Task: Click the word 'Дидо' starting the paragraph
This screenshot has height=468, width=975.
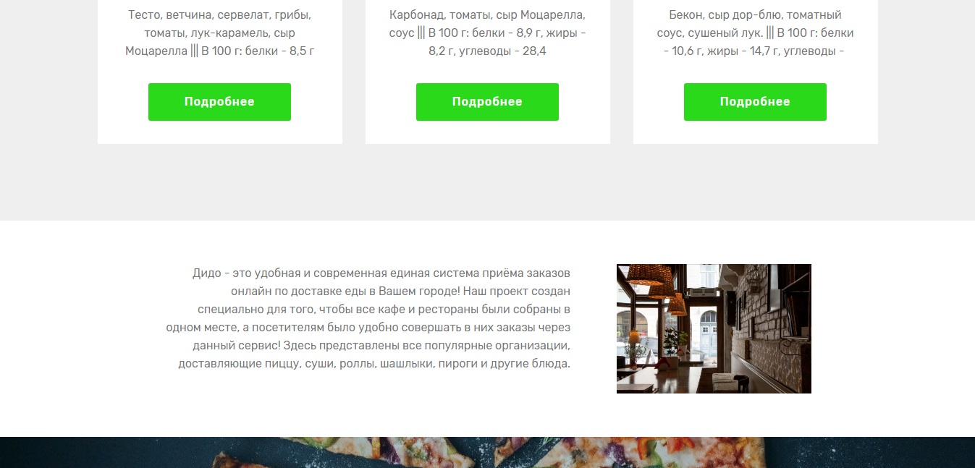Action: click(206, 273)
